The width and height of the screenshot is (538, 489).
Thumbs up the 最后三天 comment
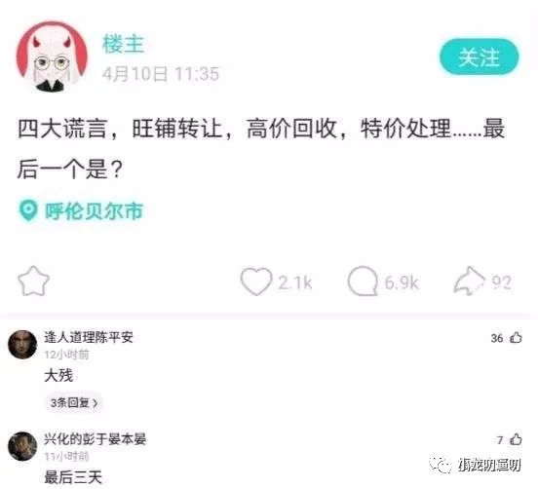[x=516, y=439]
